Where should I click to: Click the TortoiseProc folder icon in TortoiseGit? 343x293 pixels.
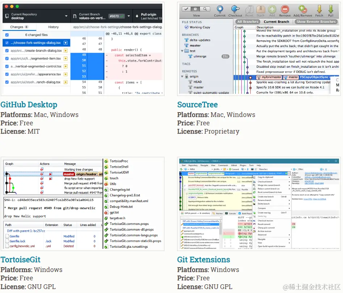point(106,161)
